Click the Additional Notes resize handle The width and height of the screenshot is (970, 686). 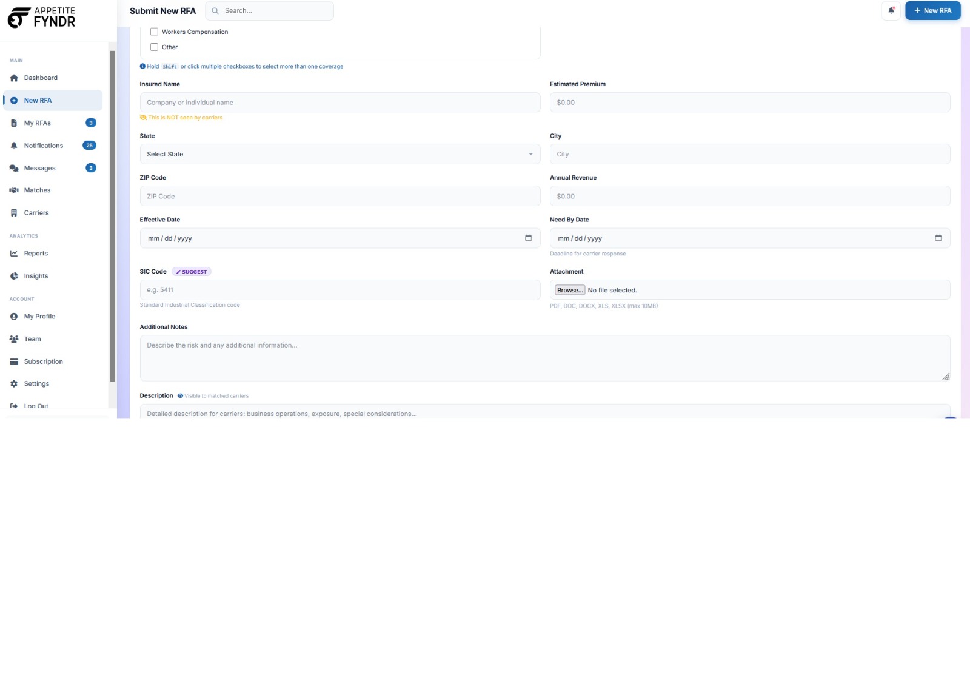pyautogui.click(x=946, y=377)
